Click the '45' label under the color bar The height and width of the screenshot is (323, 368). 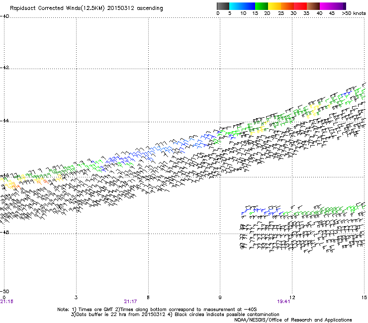point(332,13)
